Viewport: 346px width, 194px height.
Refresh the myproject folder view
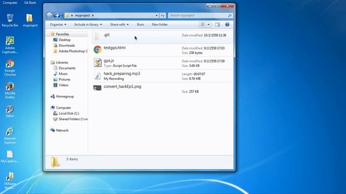(x=163, y=16)
